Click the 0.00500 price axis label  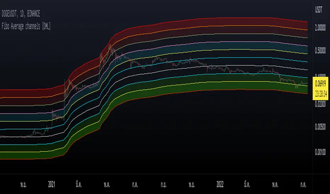(320, 127)
